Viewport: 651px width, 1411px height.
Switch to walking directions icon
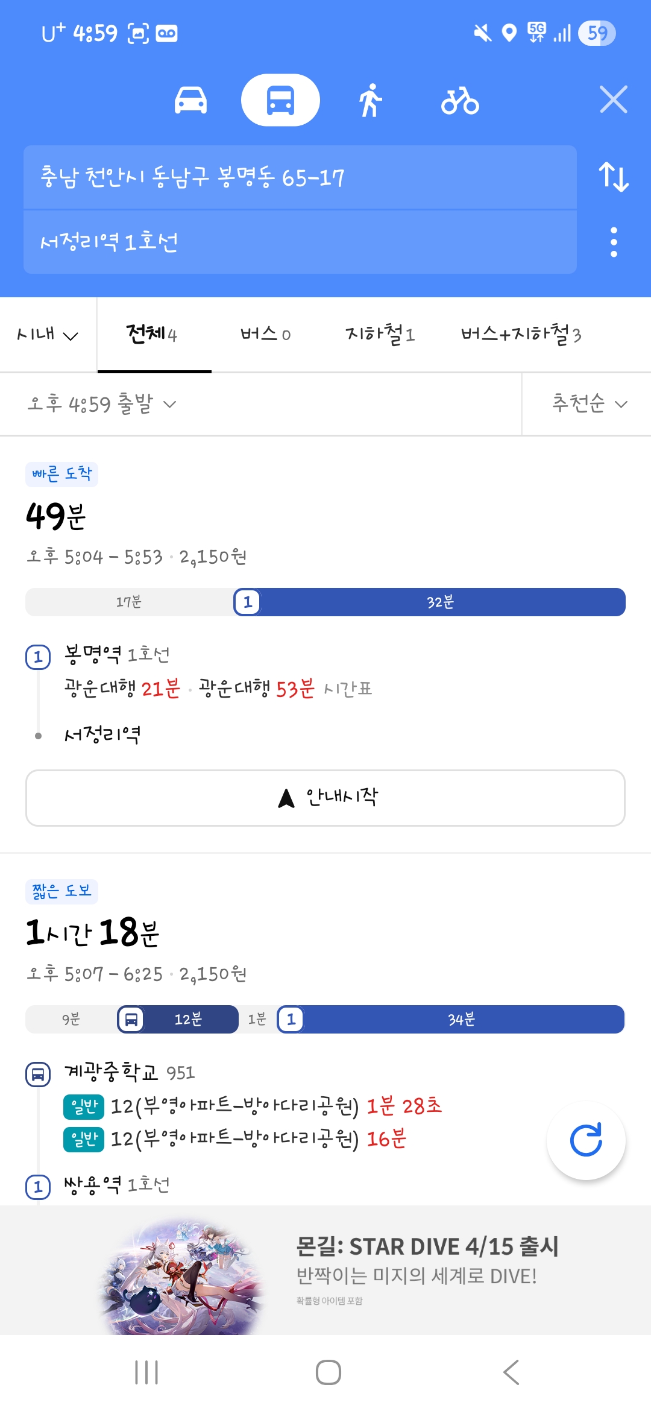tap(370, 100)
